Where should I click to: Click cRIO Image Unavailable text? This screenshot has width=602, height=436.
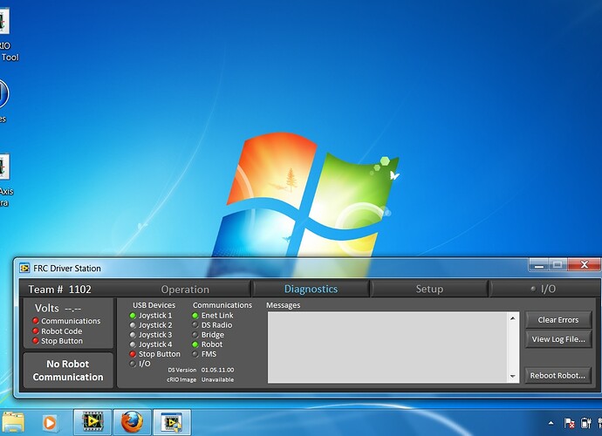point(200,379)
